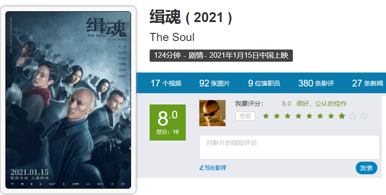This screenshot has height=195, width=386.
Task: Click the 发表 submit button
Action: (x=366, y=168)
